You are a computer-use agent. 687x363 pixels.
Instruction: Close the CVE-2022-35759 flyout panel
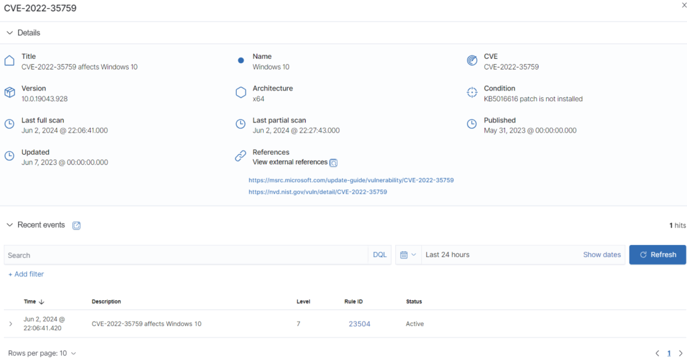tap(683, 5)
